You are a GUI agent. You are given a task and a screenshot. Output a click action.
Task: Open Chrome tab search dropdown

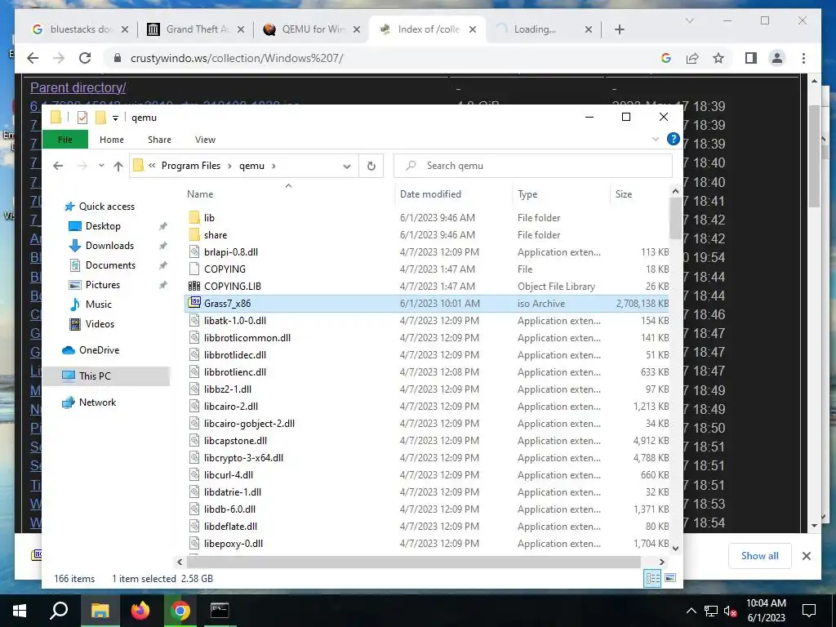[689, 20]
